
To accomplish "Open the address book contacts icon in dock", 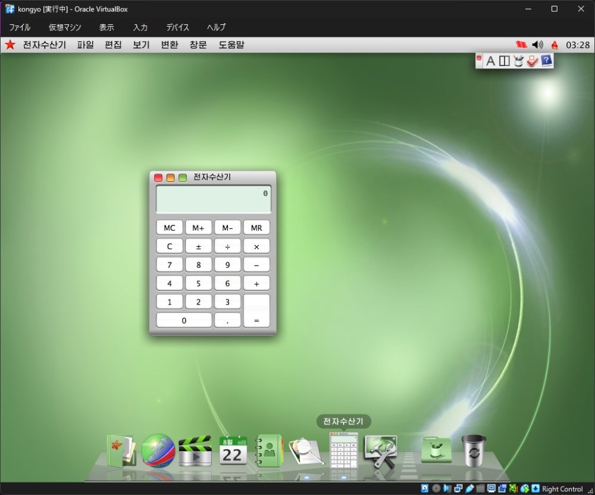I will pos(269,450).
